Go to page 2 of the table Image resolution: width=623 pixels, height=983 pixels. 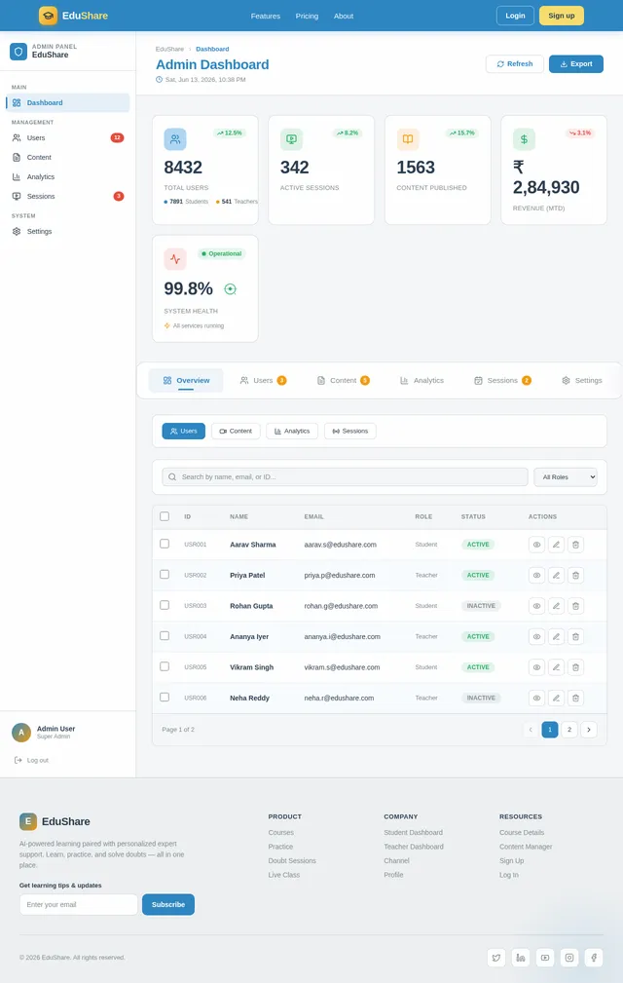tap(569, 730)
